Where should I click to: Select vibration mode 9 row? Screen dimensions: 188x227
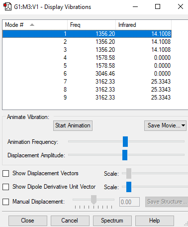click(87, 98)
